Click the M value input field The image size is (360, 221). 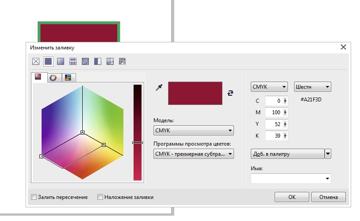pos(274,112)
